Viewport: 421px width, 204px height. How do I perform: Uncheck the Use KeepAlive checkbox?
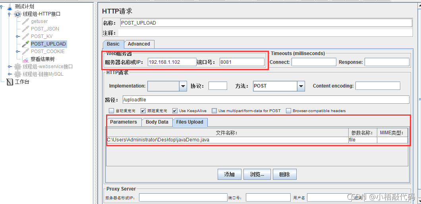175,111
